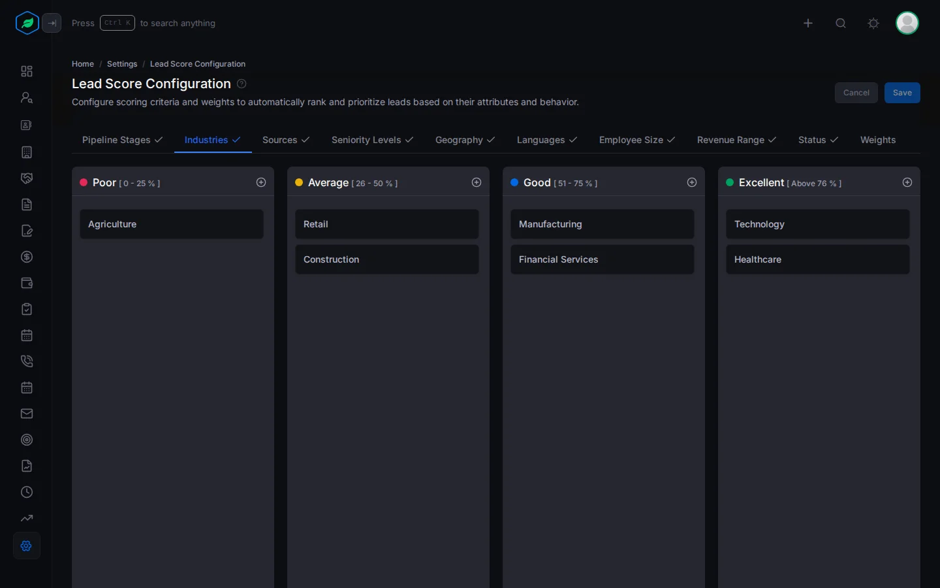The height and width of the screenshot is (588, 940).
Task: Open the trending arrow sidebar icon
Action: (x=27, y=518)
